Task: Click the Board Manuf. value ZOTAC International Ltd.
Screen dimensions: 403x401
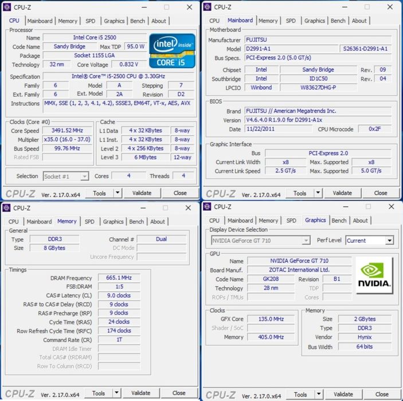Action: (299, 270)
